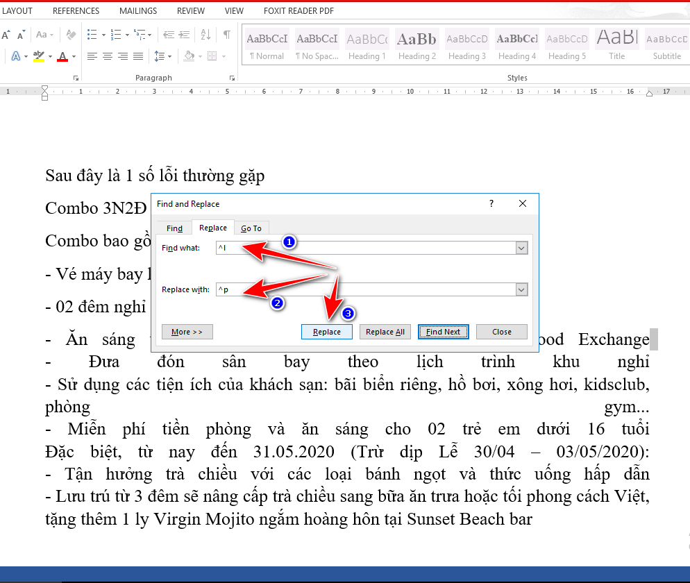Apply the Heading 2 style
This screenshot has height=583, width=690.
(x=417, y=44)
